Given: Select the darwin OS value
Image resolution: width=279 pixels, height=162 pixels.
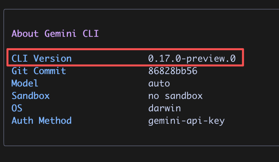Looking at the screenshot, I should (x=165, y=108).
